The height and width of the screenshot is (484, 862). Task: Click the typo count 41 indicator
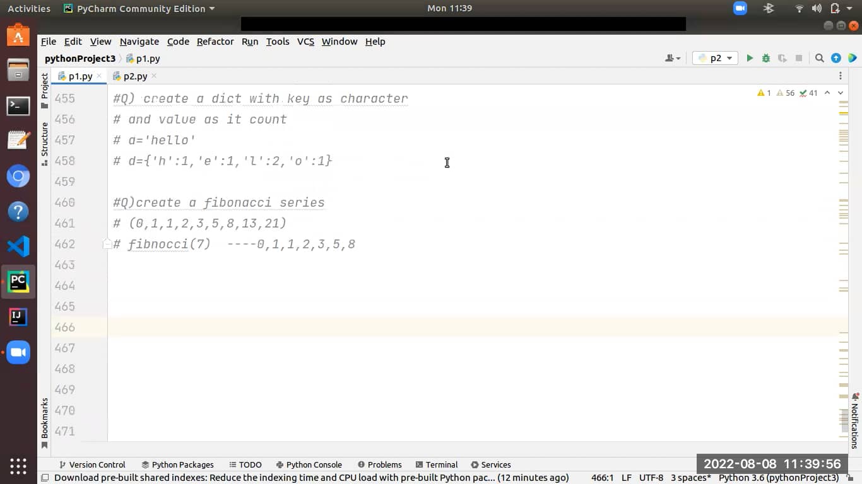point(808,93)
